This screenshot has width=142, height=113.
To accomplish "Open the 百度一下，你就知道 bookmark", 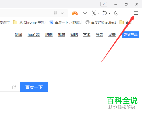I will point(66,22).
